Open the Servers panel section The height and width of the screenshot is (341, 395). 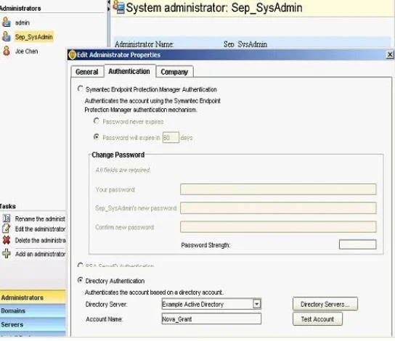33,324
